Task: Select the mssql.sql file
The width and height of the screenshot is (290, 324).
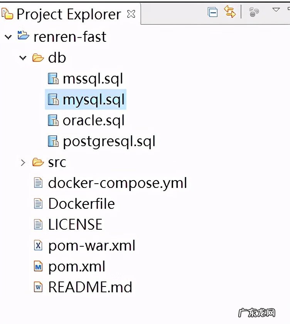Action: pos(93,79)
